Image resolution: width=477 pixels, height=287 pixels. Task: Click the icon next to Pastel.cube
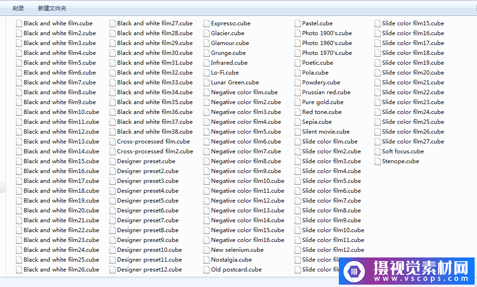[x=297, y=23]
